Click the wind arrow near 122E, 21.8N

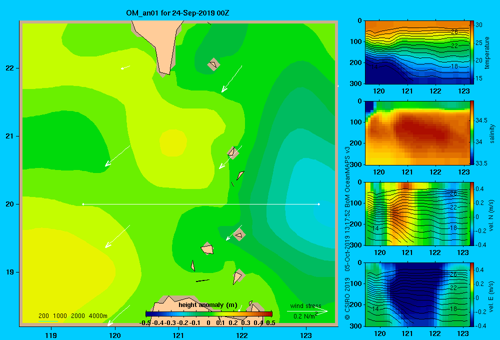(232, 79)
